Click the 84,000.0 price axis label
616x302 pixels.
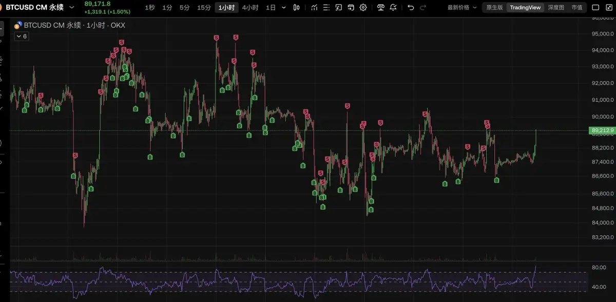tap(603, 222)
